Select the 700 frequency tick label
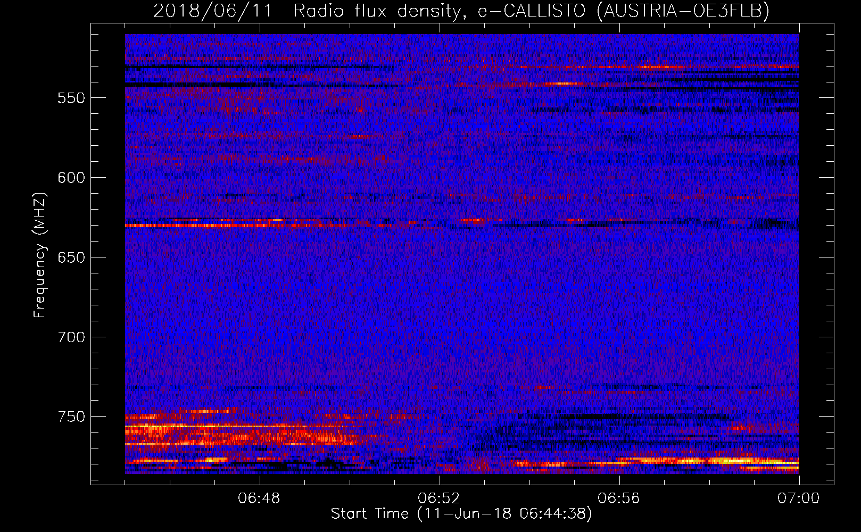 [71, 337]
